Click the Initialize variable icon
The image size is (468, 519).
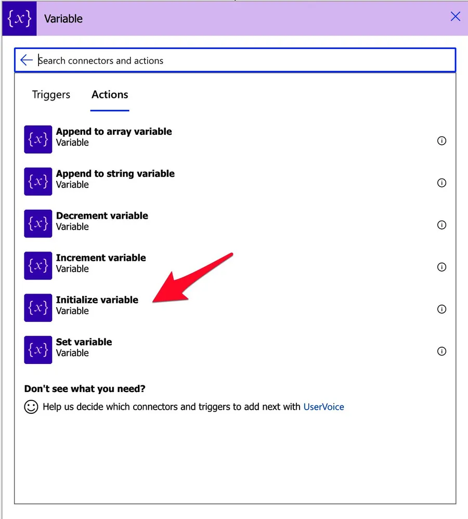(x=38, y=308)
